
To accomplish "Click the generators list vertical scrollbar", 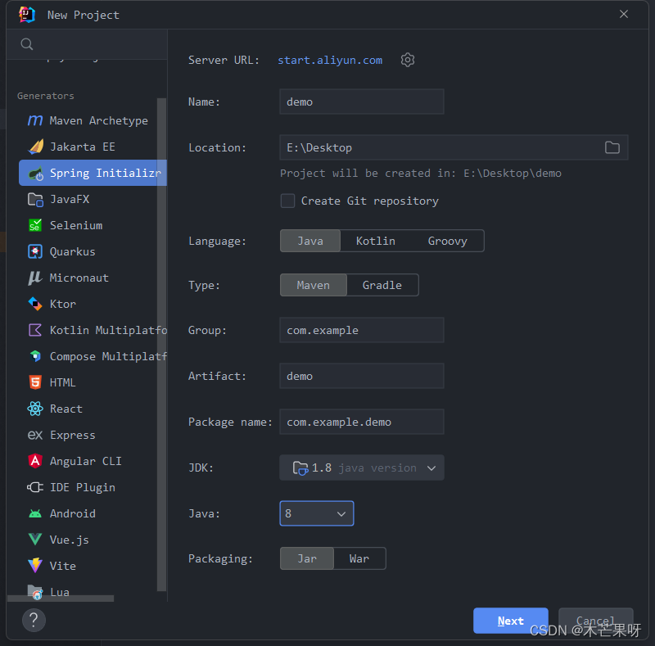I will [x=161, y=345].
